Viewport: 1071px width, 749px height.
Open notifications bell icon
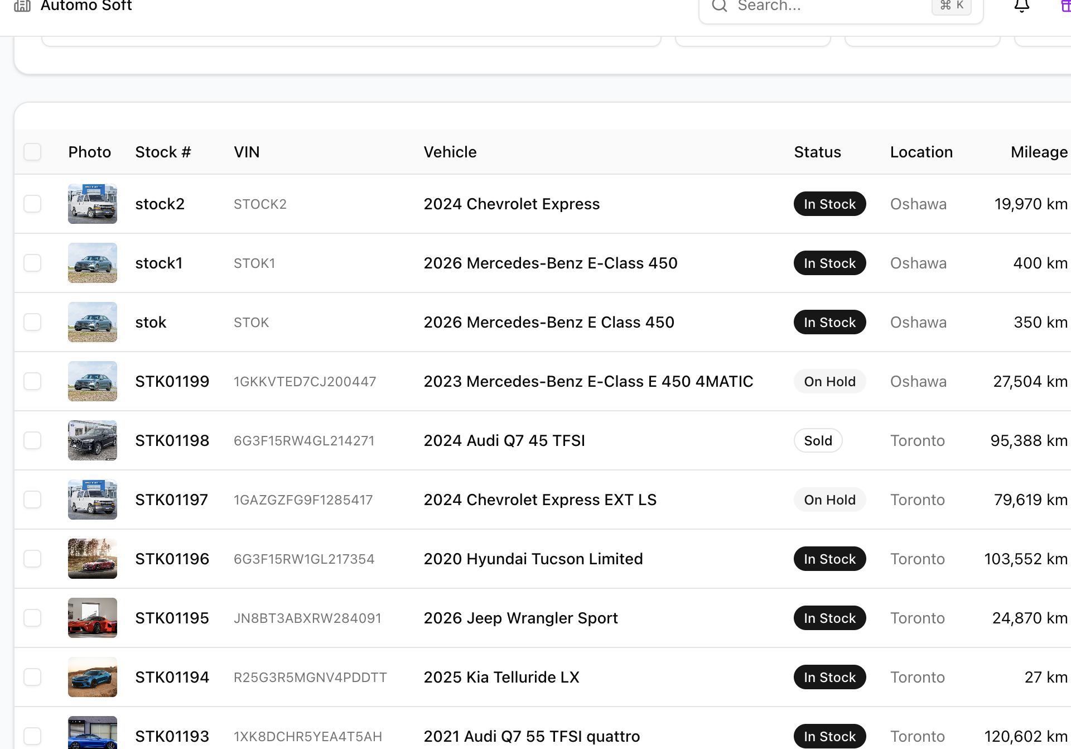click(x=1021, y=6)
